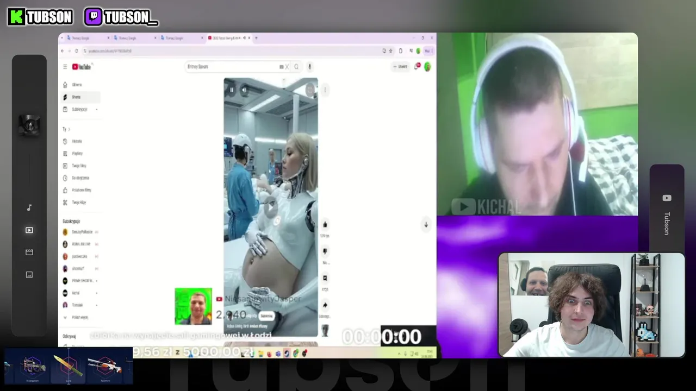Click the YouTube logo
Screen dimensions: 696x391
(x=82, y=67)
